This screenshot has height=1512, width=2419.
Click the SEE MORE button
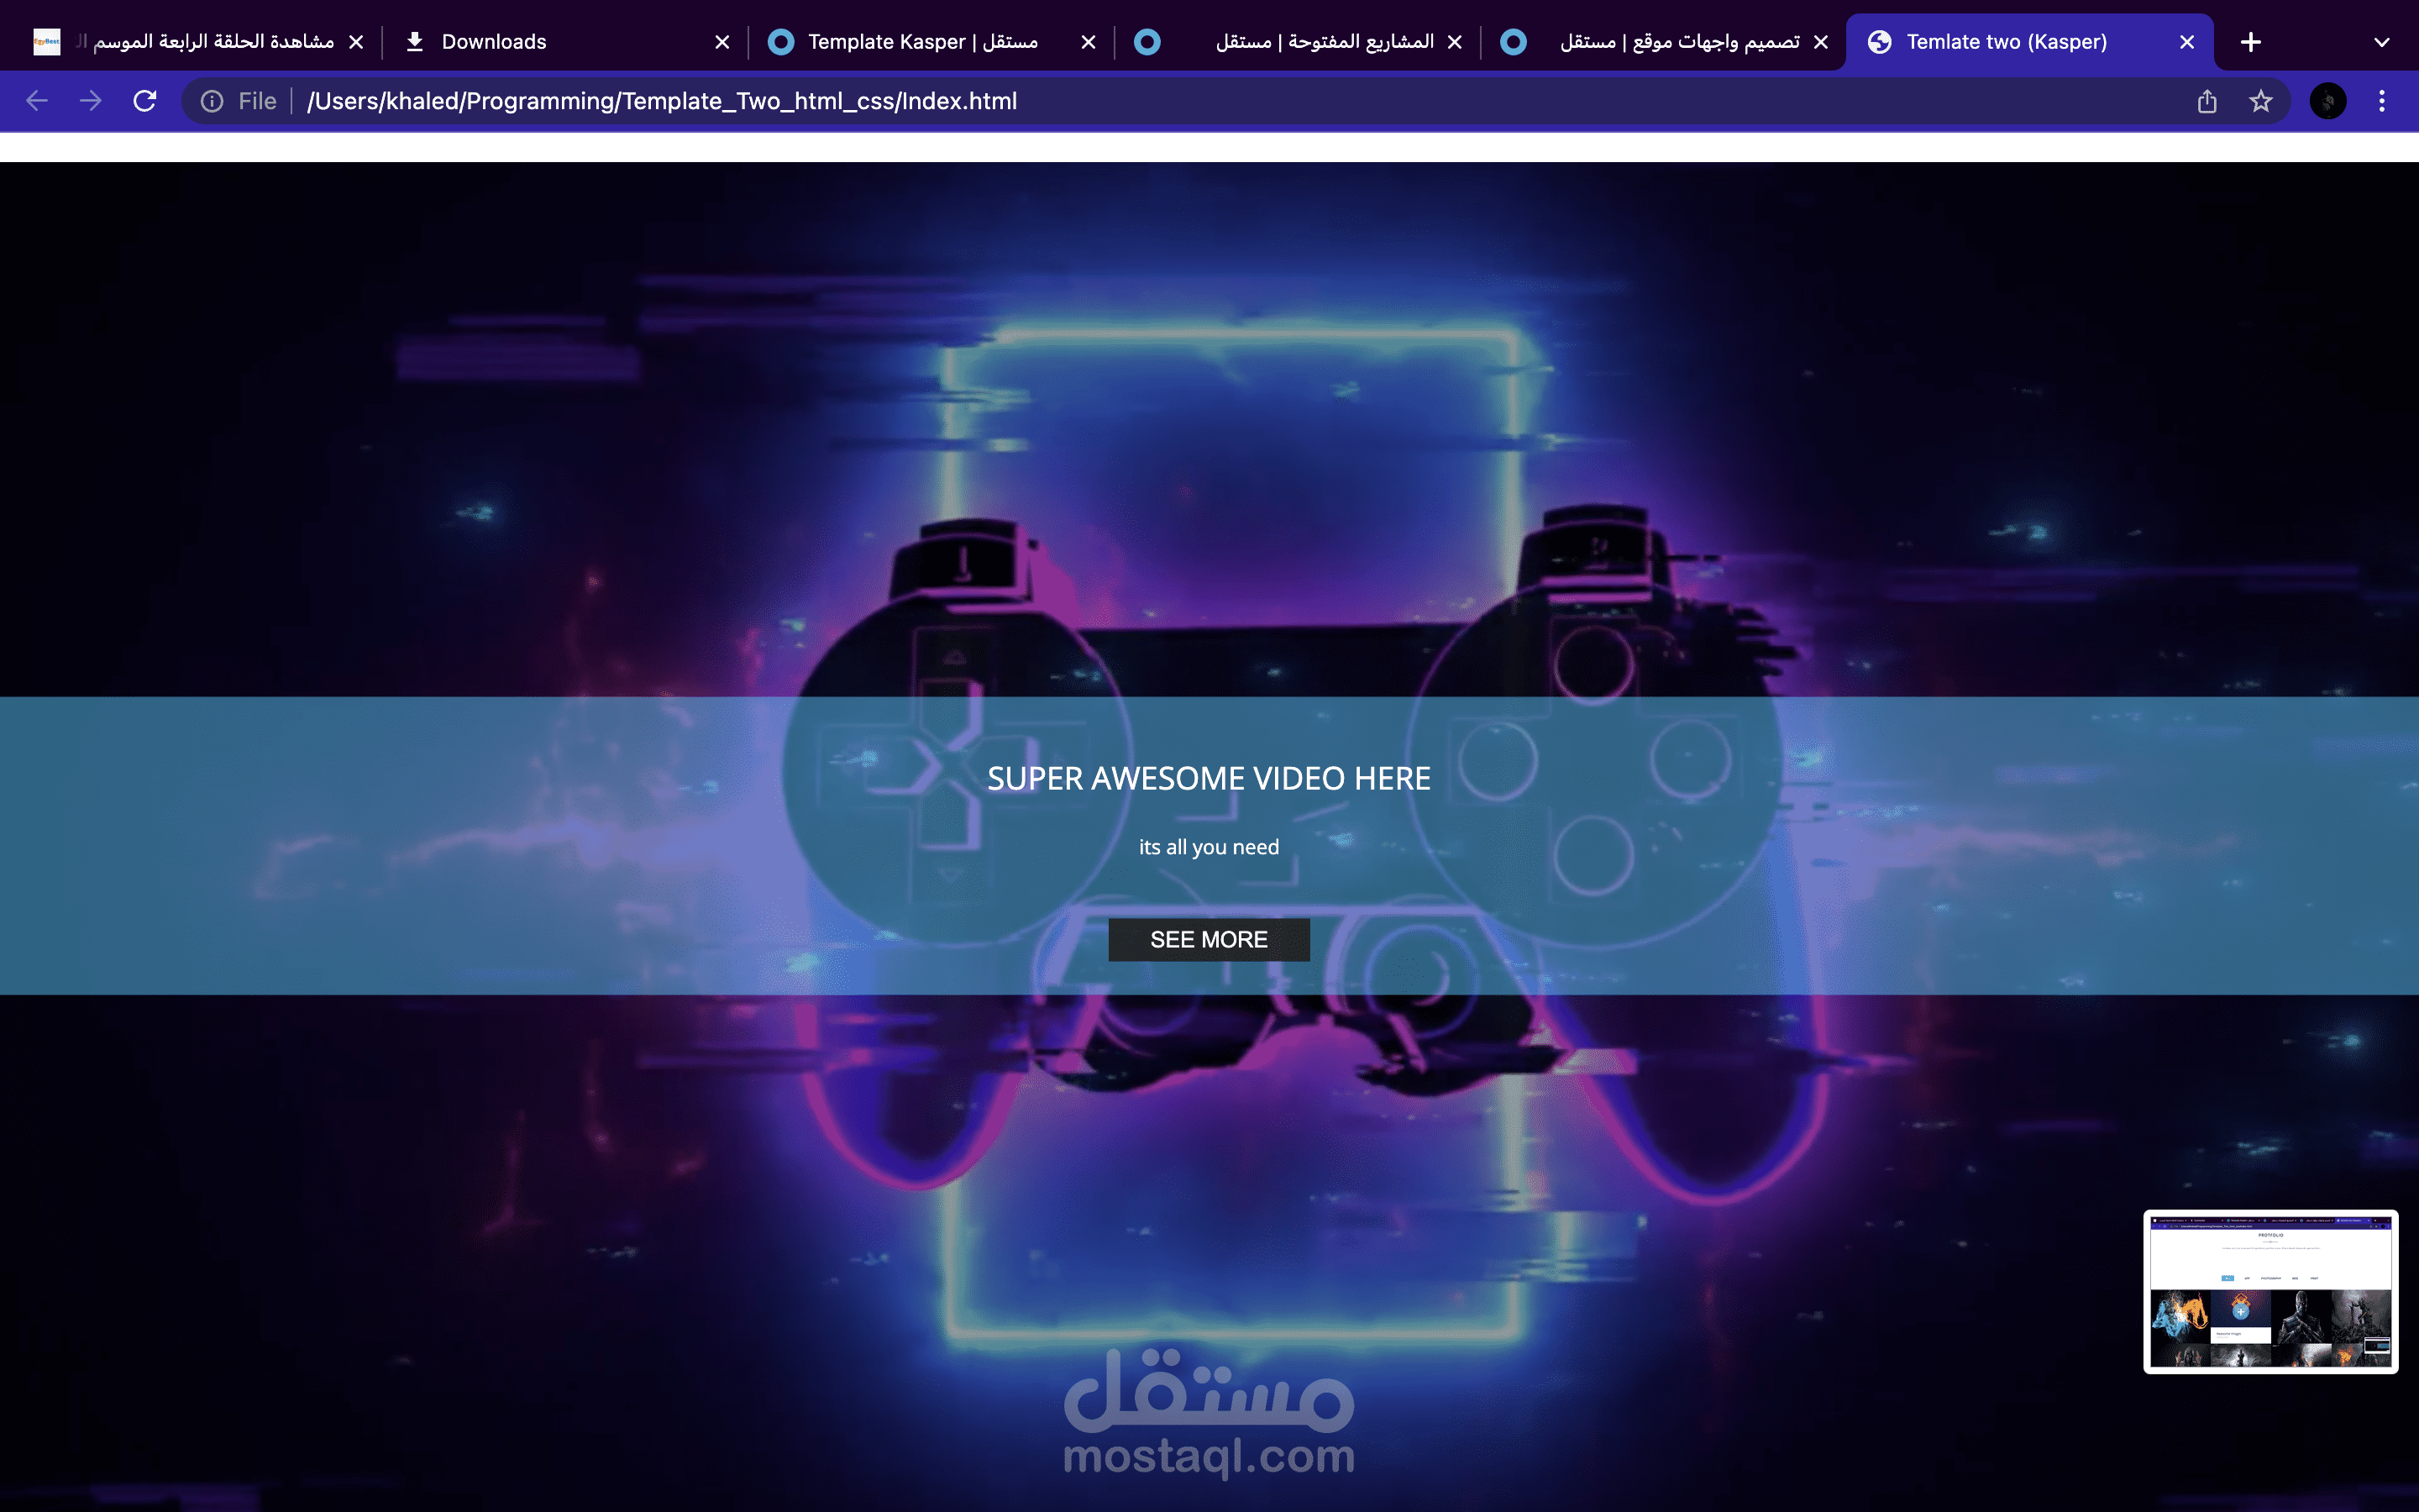(x=1209, y=939)
